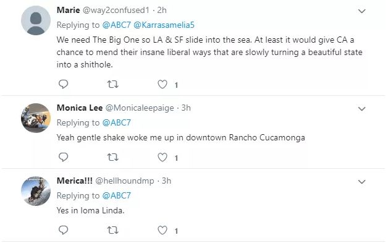Open Monica Lee's motorcycle profile picture
Screen dimensions: 388x243
[36, 118]
